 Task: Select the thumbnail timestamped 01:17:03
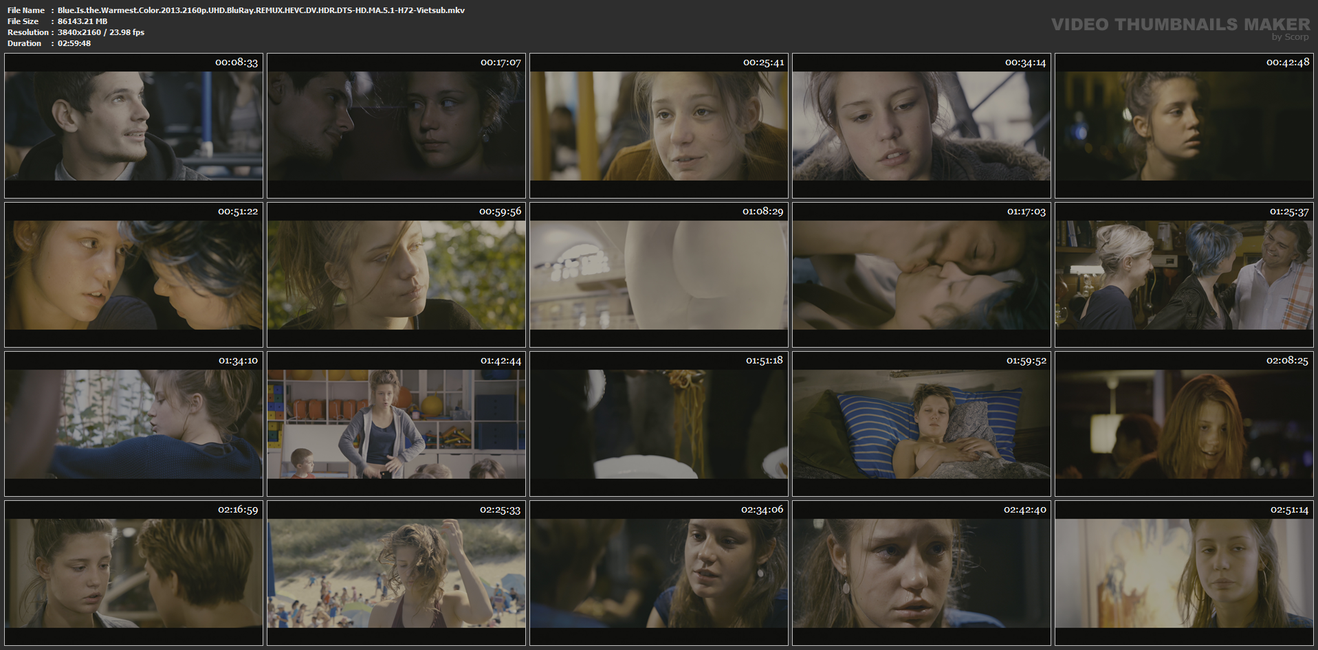pyautogui.click(x=921, y=275)
